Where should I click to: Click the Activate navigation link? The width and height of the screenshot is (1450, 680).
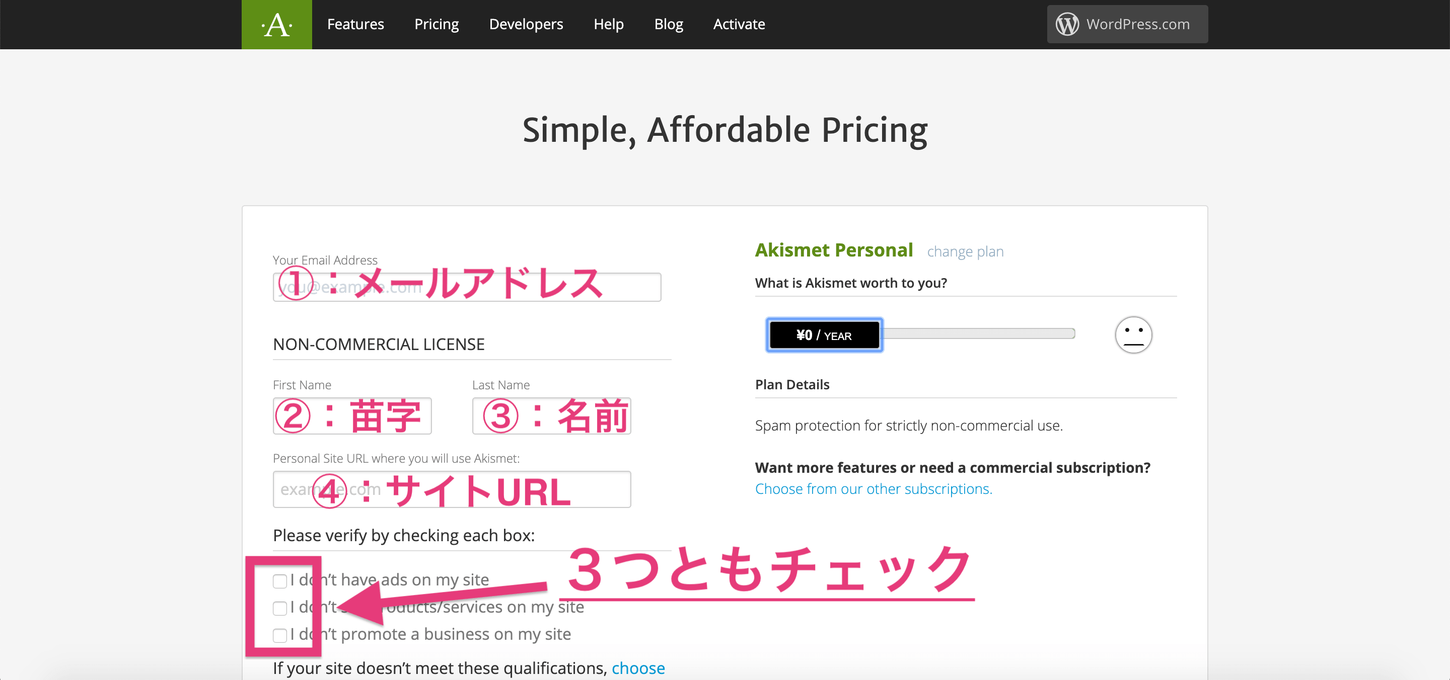(740, 24)
